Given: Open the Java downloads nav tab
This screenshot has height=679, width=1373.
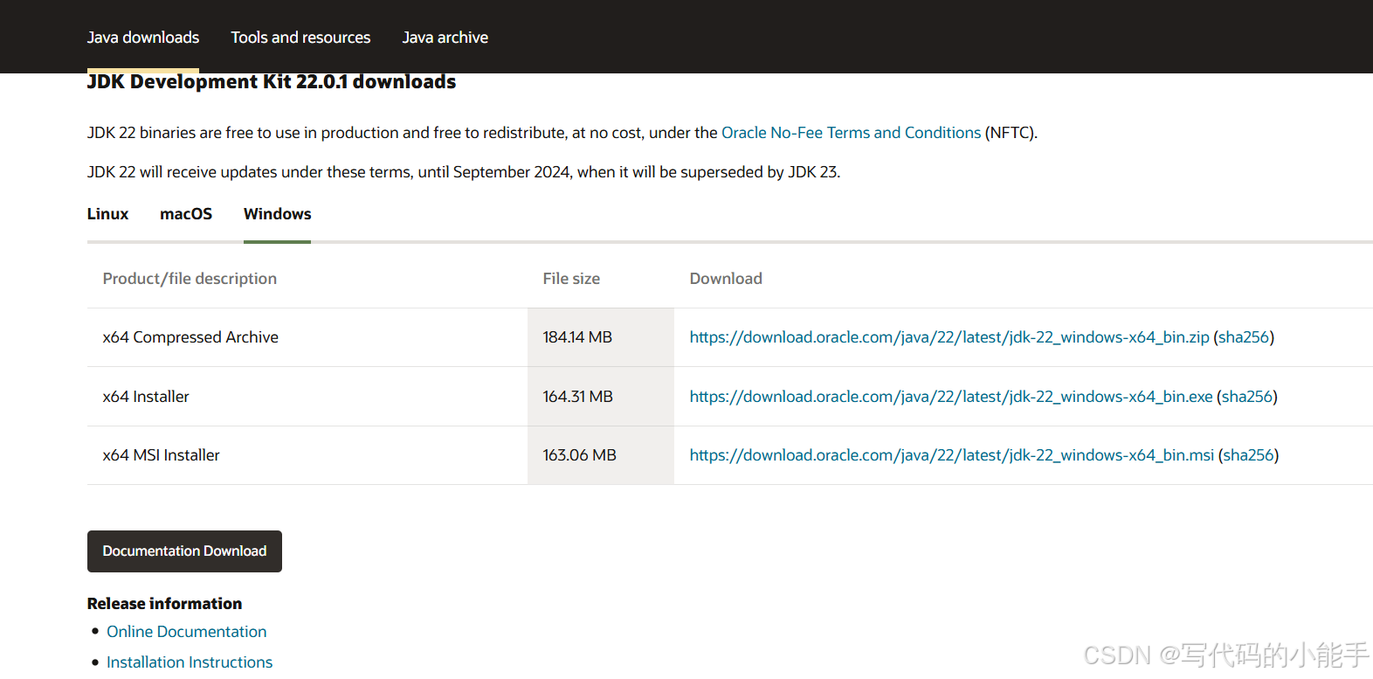Looking at the screenshot, I should point(143,38).
